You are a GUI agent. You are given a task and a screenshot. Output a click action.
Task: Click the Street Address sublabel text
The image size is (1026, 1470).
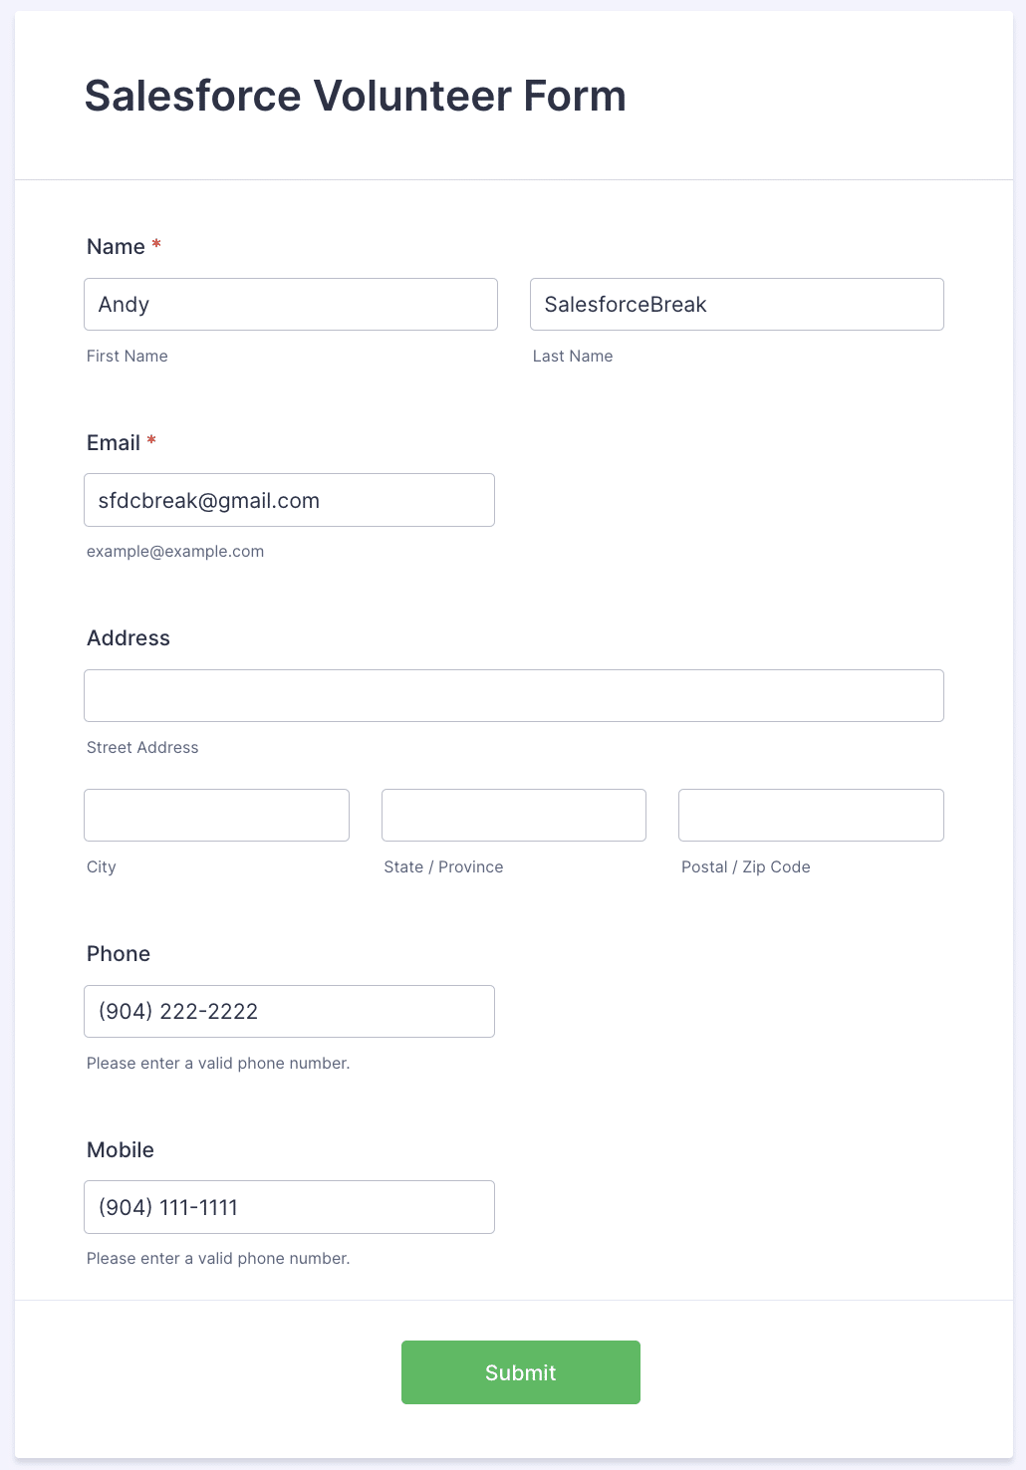tap(142, 748)
